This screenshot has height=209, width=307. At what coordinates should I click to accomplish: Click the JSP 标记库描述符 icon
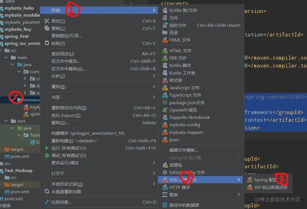pyautogui.click(x=250, y=188)
